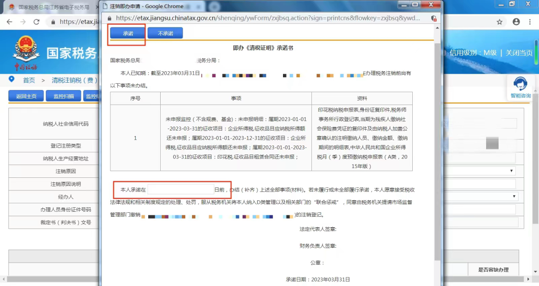Click the 返回主页 button
539x286 pixels.
[x=26, y=96]
